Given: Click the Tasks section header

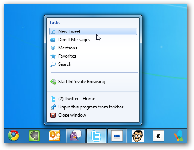Looking at the screenshot, I should [x=55, y=22].
